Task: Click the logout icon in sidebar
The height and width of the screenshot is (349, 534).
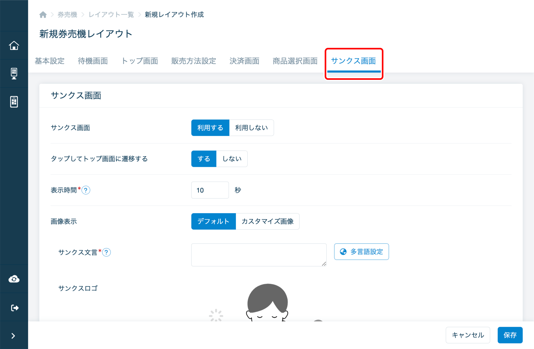Action: (x=15, y=308)
